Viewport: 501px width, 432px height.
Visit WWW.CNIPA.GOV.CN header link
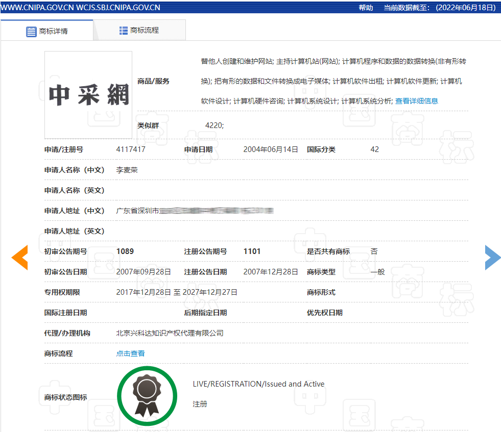click(37, 8)
